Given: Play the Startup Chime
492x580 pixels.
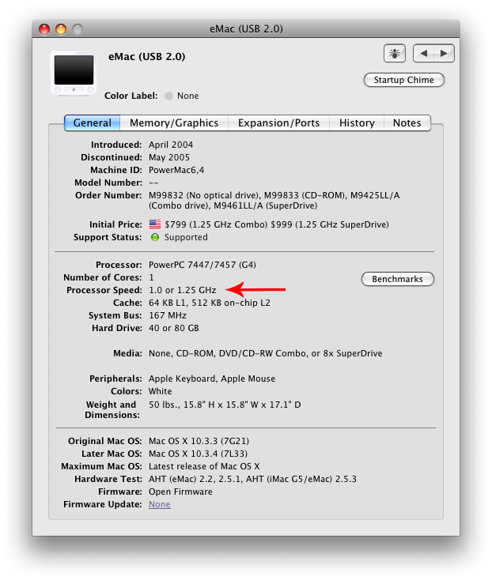Looking at the screenshot, I should click(x=404, y=80).
